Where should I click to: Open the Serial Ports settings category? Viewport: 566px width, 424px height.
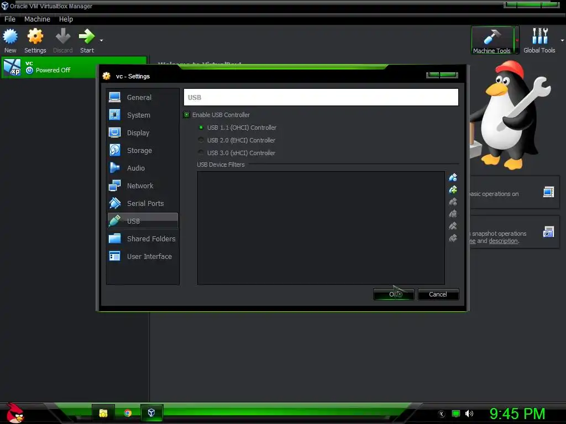tap(143, 203)
